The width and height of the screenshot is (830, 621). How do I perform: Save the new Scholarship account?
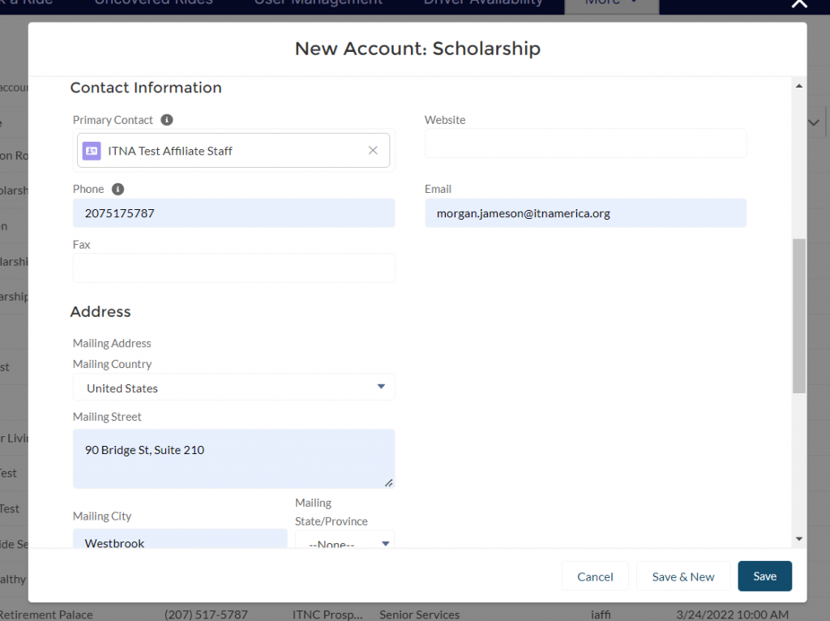tap(764, 576)
